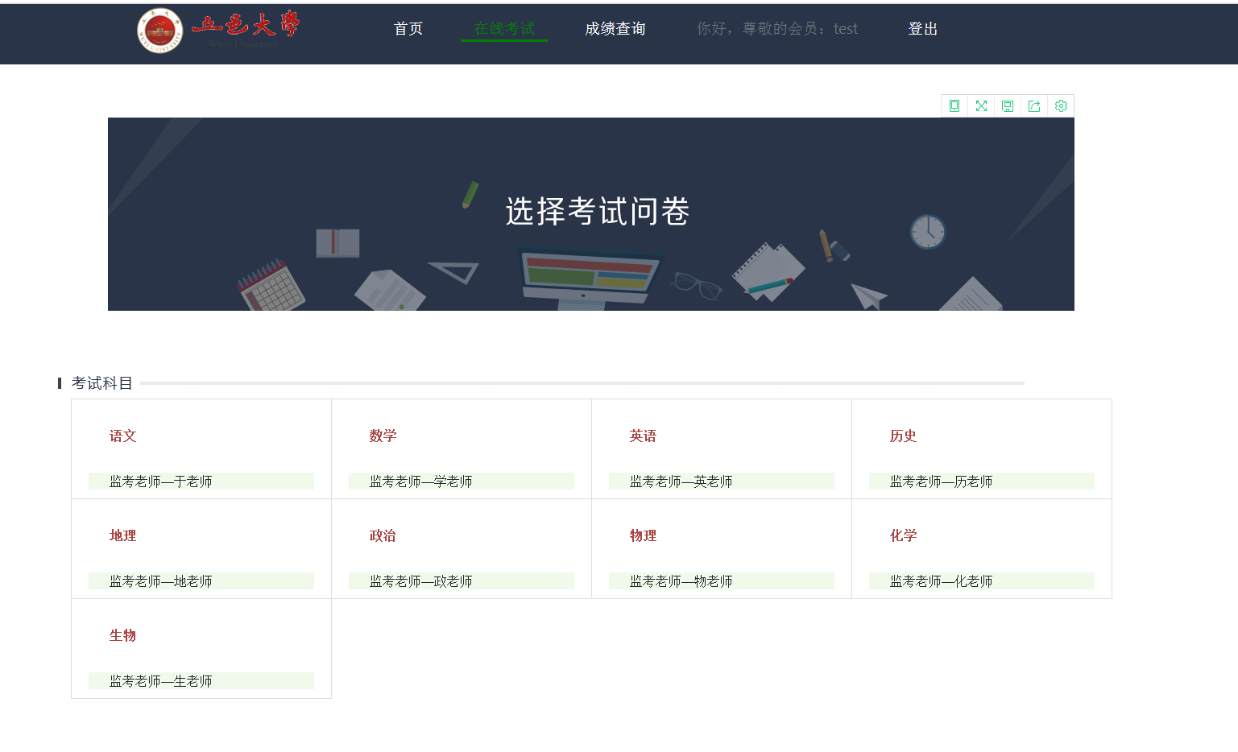This screenshot has height=752, width=1238.
Task: Select the 英语 exam subject
Action: pos(644,436)
